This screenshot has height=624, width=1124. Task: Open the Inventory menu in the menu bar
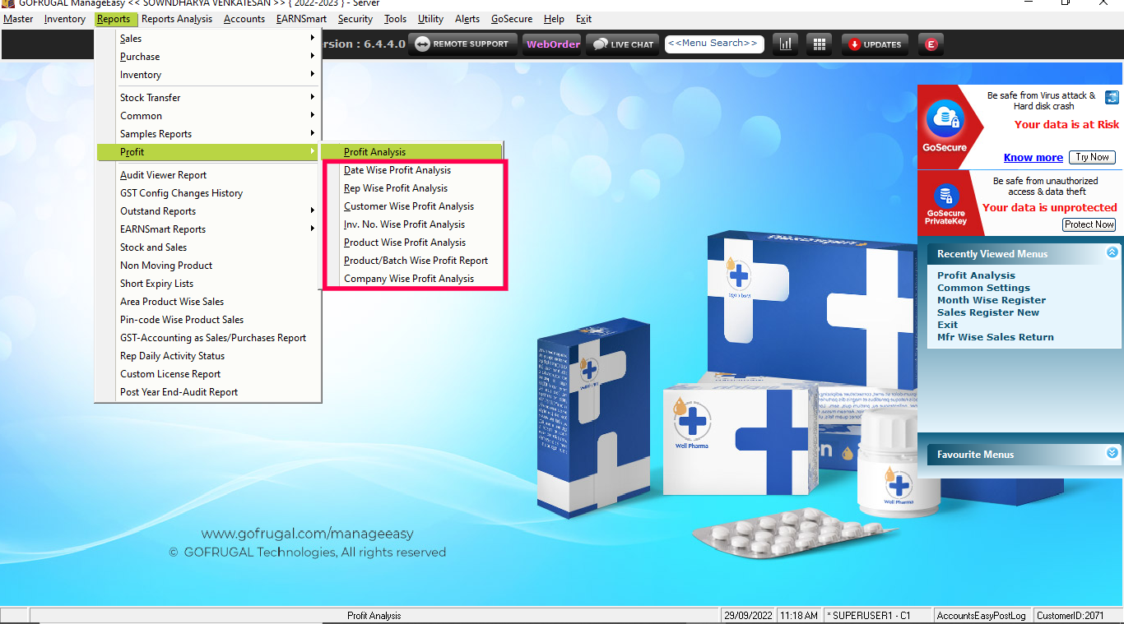pyautogui.click(x=65, y=19)
